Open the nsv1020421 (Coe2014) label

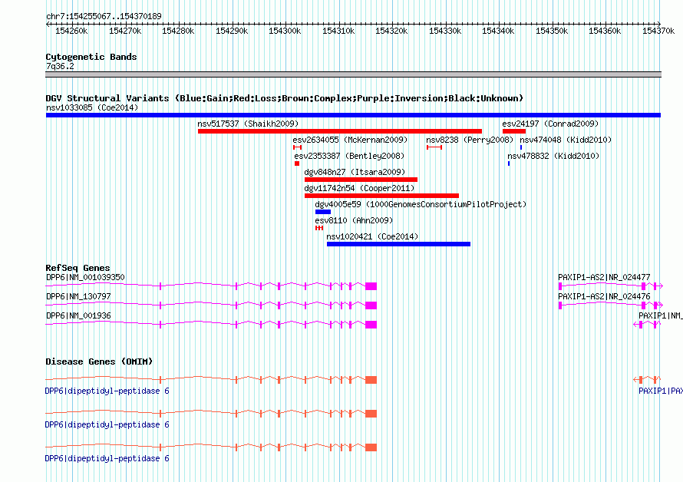[372, 236]
